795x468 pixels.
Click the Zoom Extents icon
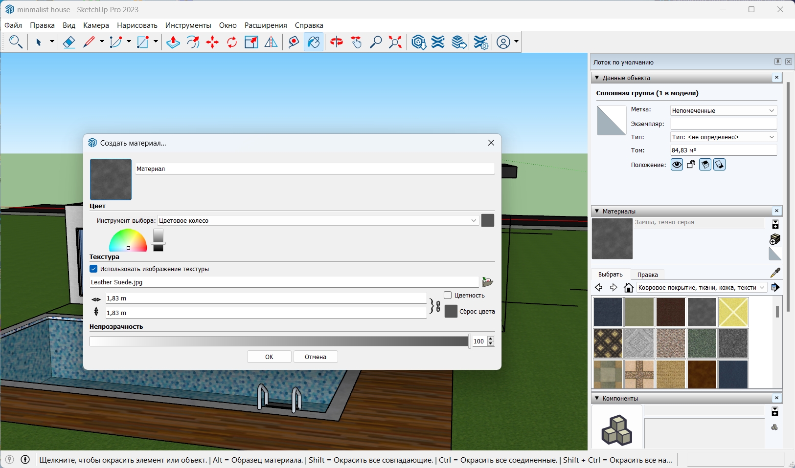(x=395, y=43)
